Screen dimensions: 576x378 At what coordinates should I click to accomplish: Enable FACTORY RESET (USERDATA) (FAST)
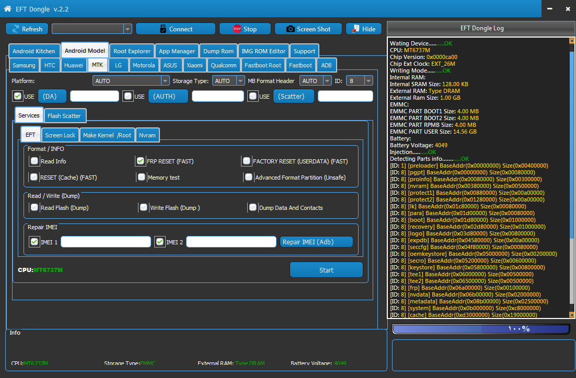pyautogui.click(x=247, y=161)
